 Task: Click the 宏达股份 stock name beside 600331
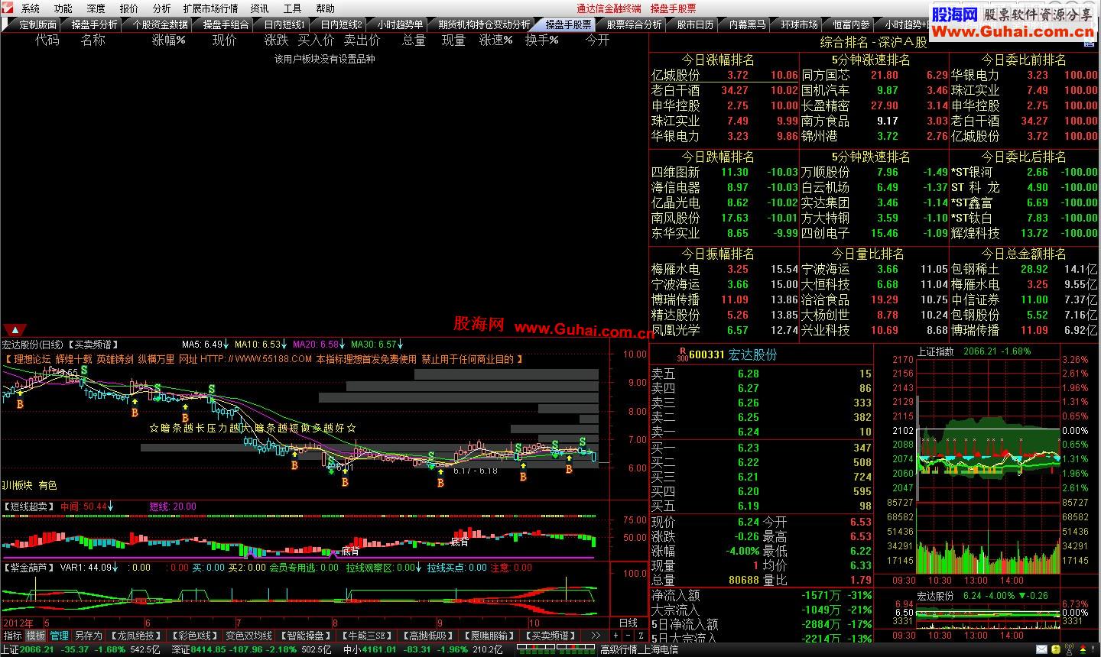pos(752,354)
